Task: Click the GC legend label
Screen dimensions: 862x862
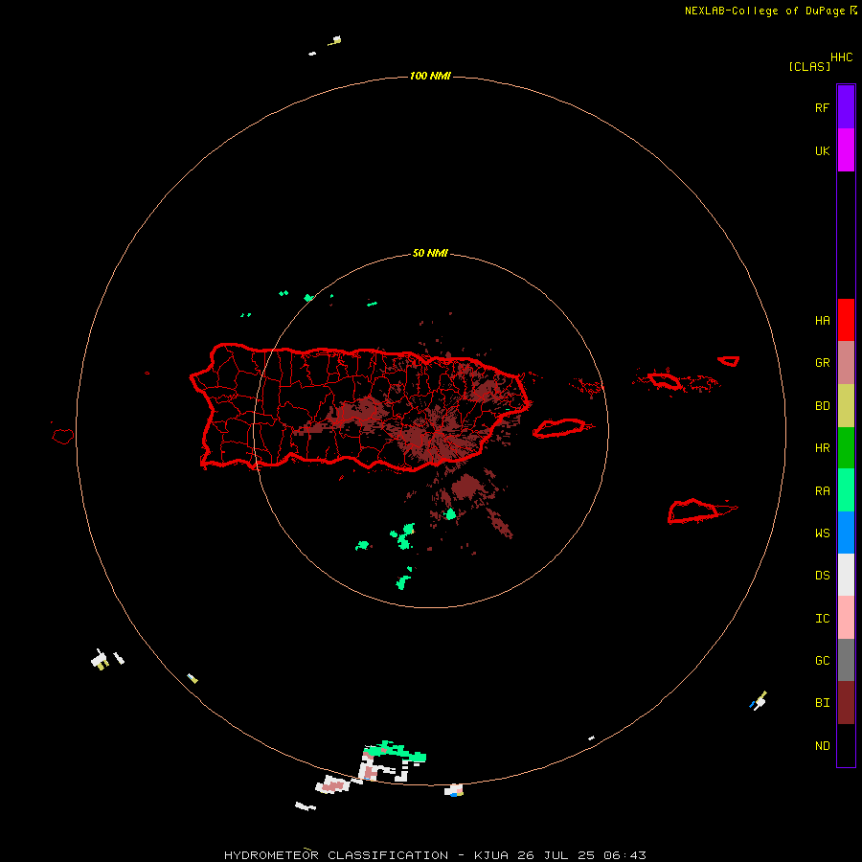Action: (822, 661)
